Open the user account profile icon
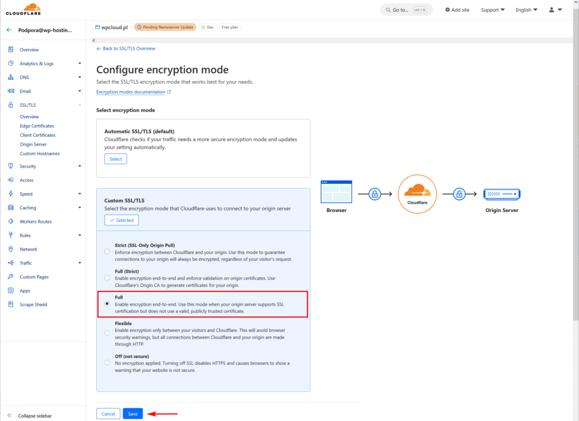This screenshot has height=421, width=579. click(x=551, y=10)
